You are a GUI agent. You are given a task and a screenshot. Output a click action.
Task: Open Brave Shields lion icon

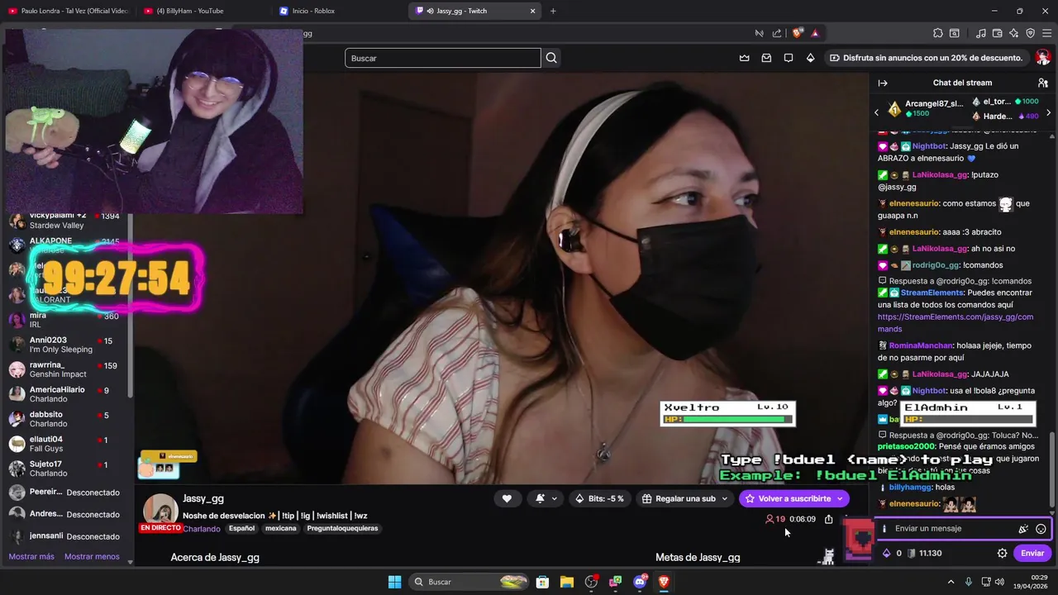coord(798,33)
